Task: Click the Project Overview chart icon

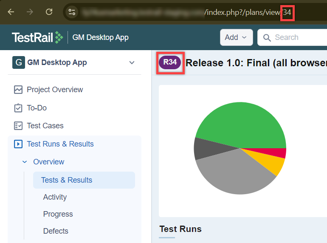Action: click(18, 90)
